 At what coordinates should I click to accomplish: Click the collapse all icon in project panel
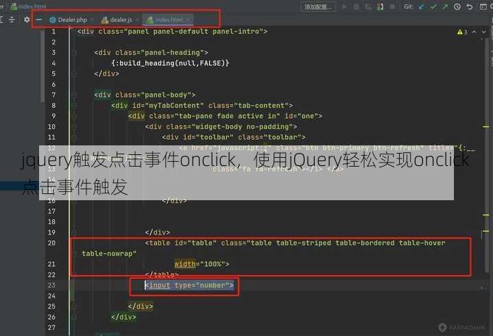click(12, 20)
